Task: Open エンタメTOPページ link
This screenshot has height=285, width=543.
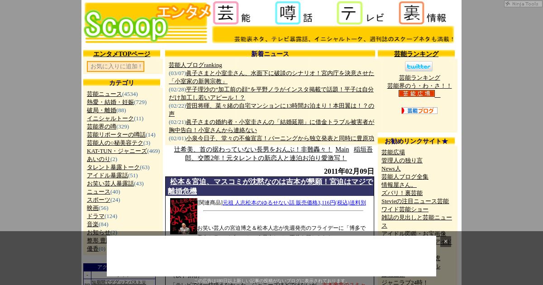Action: click(x=122, y=54)
